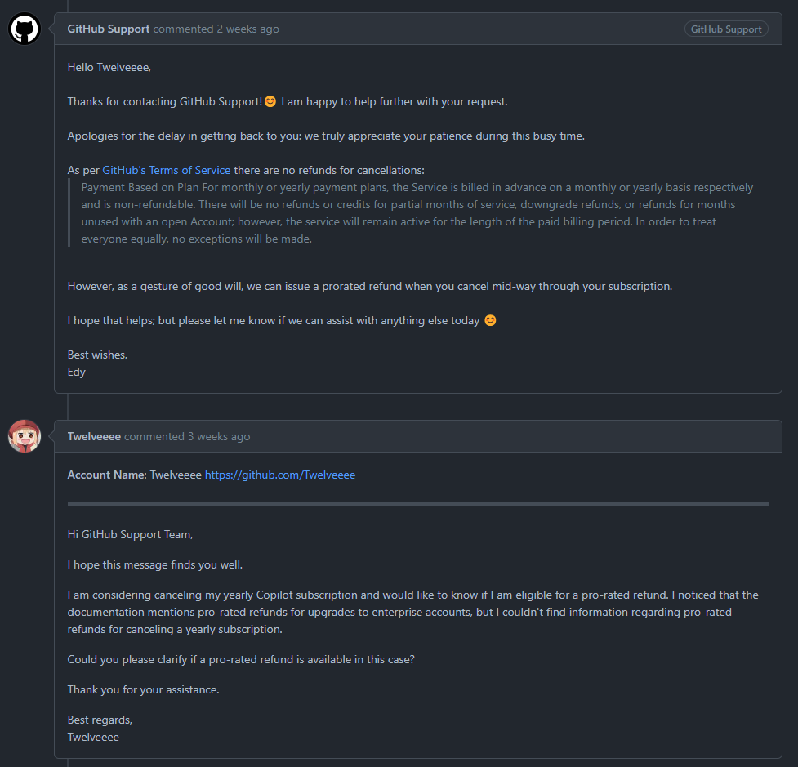Screen dimensions: 798x767
Task: Click the quoted "Payment Based on Plan" block
Action: (417, 213)
